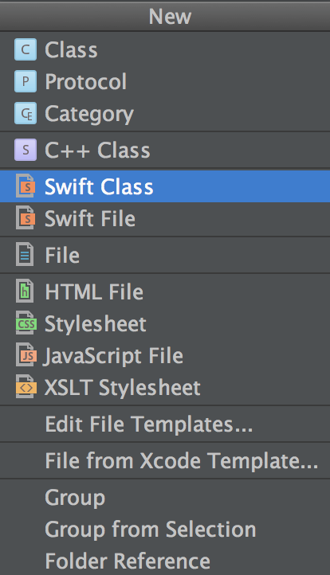This screenshot has height=575, width=330.
Task: Click the XSLT Stylesheet angle-bracket icon
Action: [x=26, y=387]
